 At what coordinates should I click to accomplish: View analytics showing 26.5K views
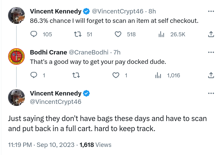[x=161, y=34]
